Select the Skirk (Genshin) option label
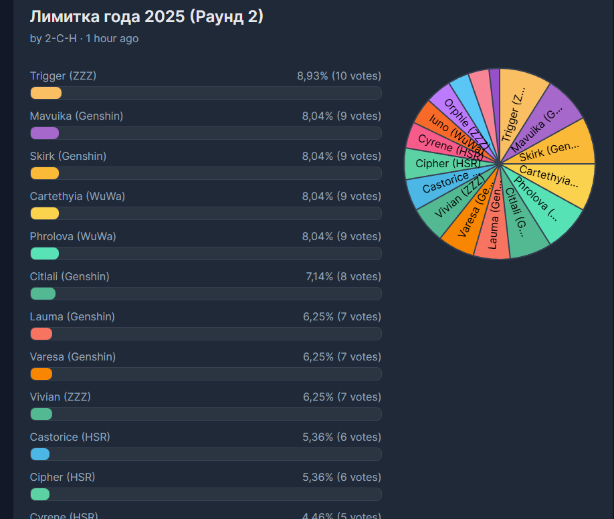Viewport: 614px width, 519px height. (x=68, y=156)
